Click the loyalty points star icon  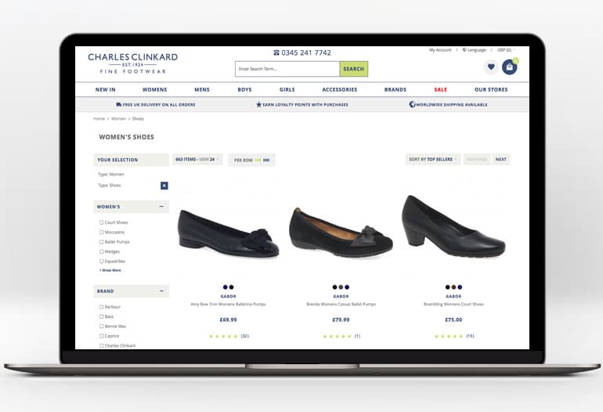[258, 104]
